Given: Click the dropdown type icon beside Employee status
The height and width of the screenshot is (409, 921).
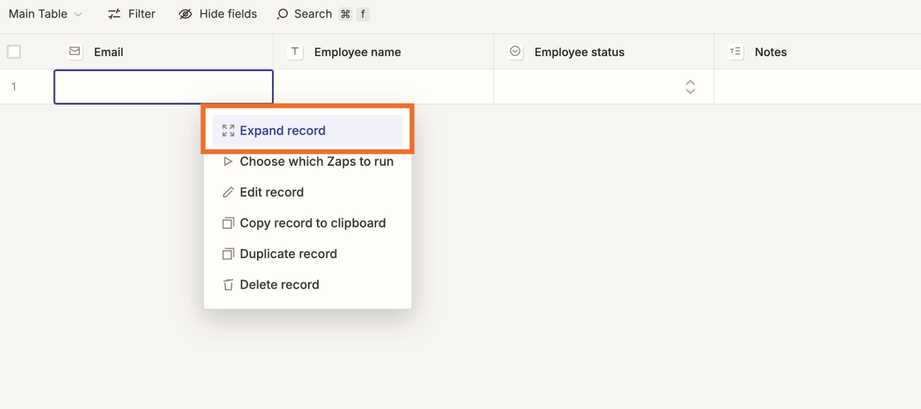Looking at the screenshot, I should pyautogui.click(x=516, y=51).
